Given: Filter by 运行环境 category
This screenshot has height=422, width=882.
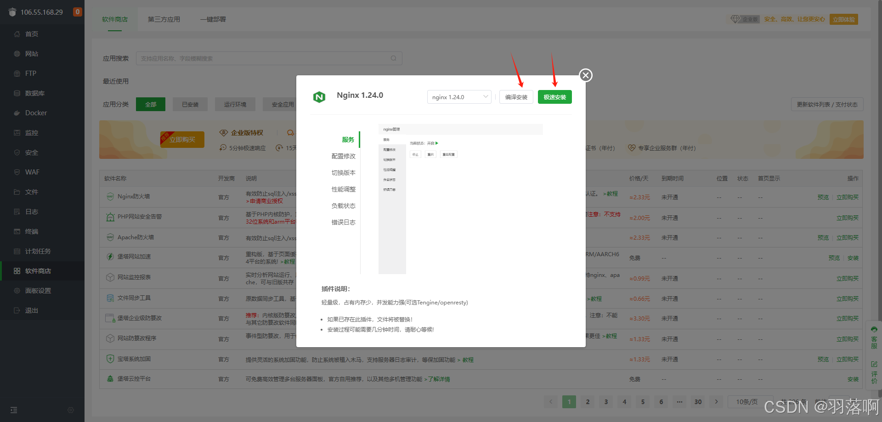Looking at the screenshot, I should pyautogui.click(x=235, y=104).
